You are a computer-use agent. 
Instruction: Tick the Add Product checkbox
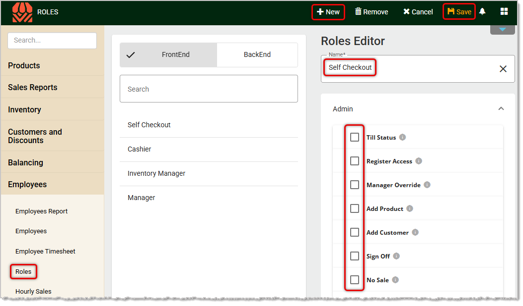click(x=355, y=208)
